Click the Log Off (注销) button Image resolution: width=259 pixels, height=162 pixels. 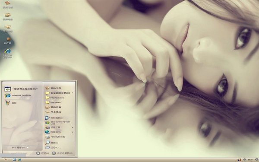pos(43,153)
